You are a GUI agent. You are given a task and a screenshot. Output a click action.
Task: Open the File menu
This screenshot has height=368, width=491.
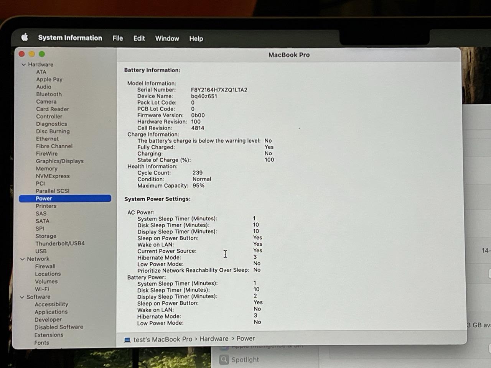117,38
